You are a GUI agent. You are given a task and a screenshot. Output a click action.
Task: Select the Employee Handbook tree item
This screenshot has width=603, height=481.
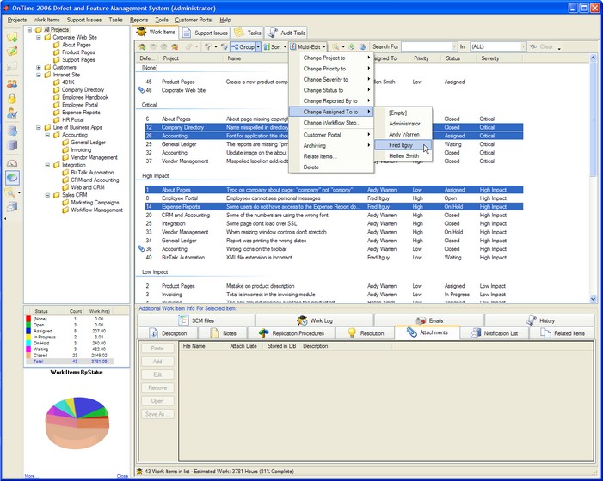coord(85,98)
